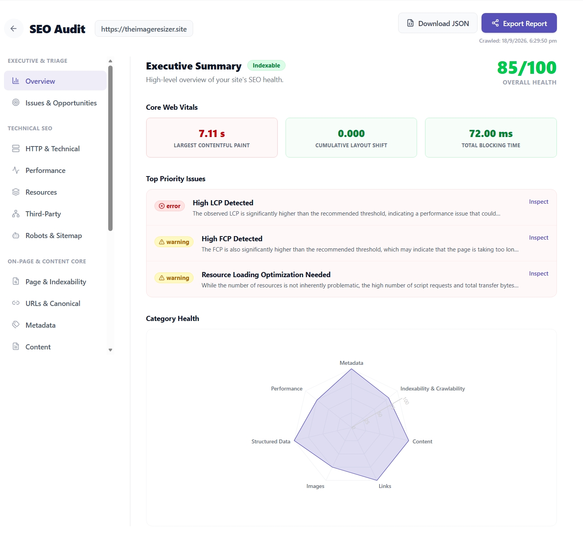Click the sidebar scrollbar down arrow
Image resolution: width=583 pixels, height=548 pixels.
[110, 350]
